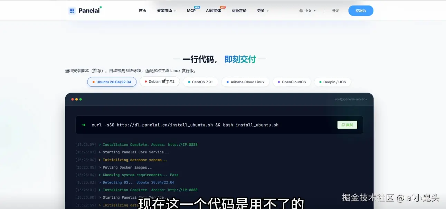Open the 首页 nav item
Image resolution: width=446 pixels, height=209 pixels.
point(143,11)
